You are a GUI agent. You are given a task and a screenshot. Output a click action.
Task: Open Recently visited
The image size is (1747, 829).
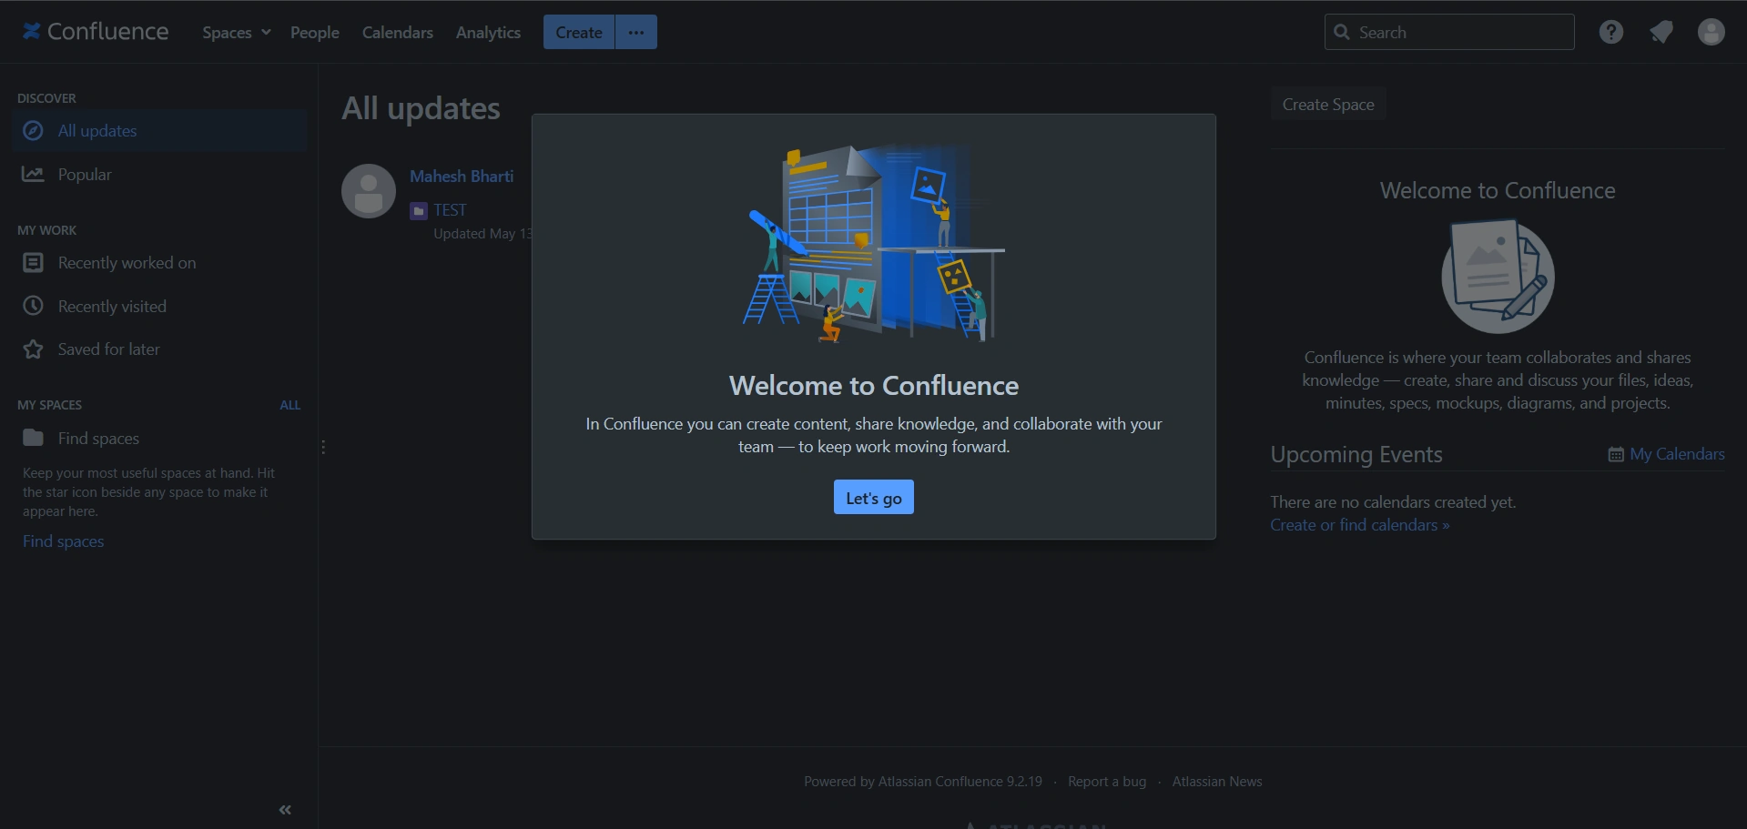pos(160,306)
